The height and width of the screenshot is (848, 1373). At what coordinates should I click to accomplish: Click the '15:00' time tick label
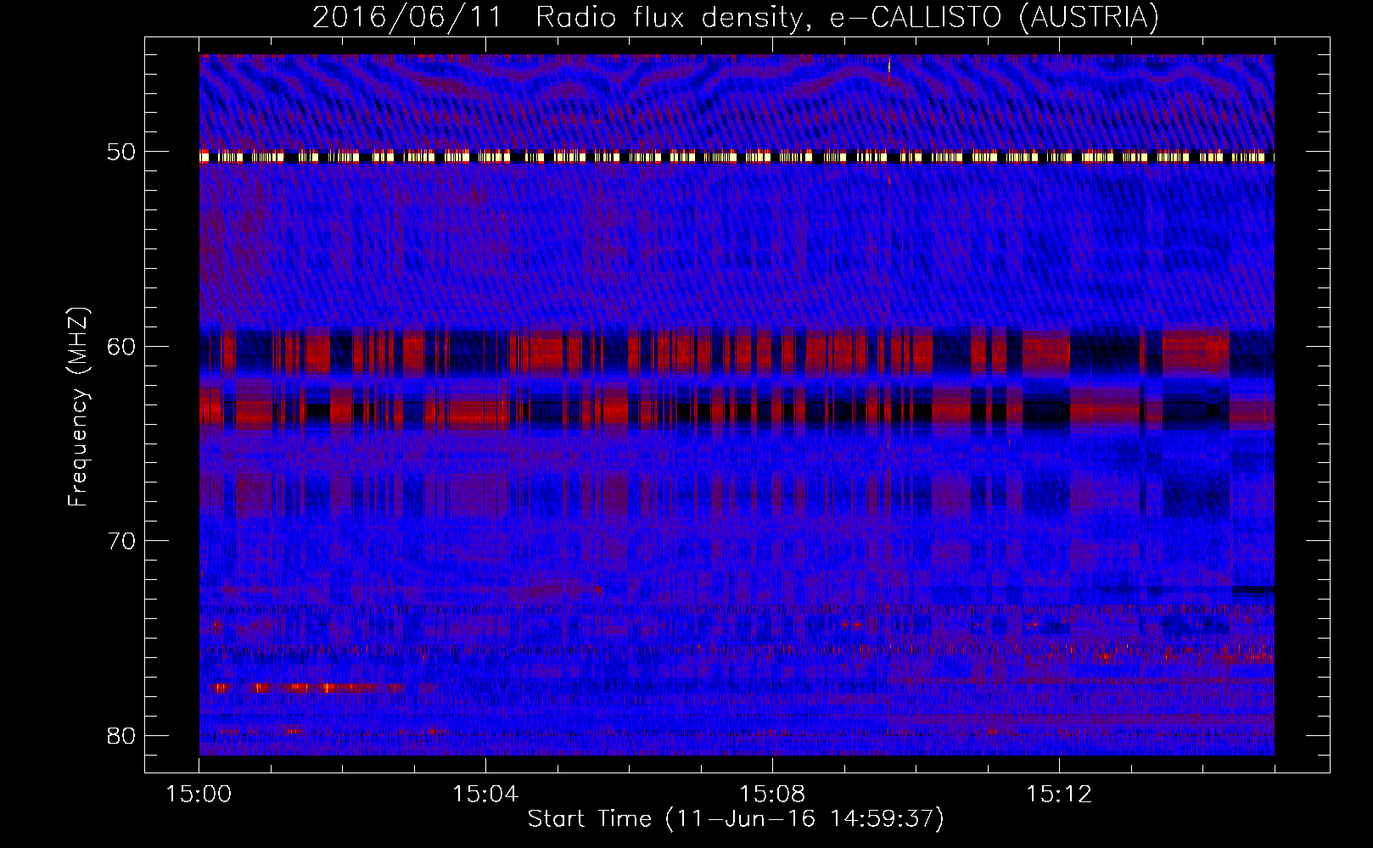point(199,795)
